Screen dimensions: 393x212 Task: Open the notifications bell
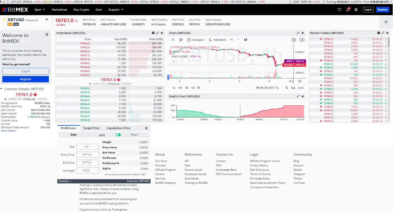coord(348,10)
